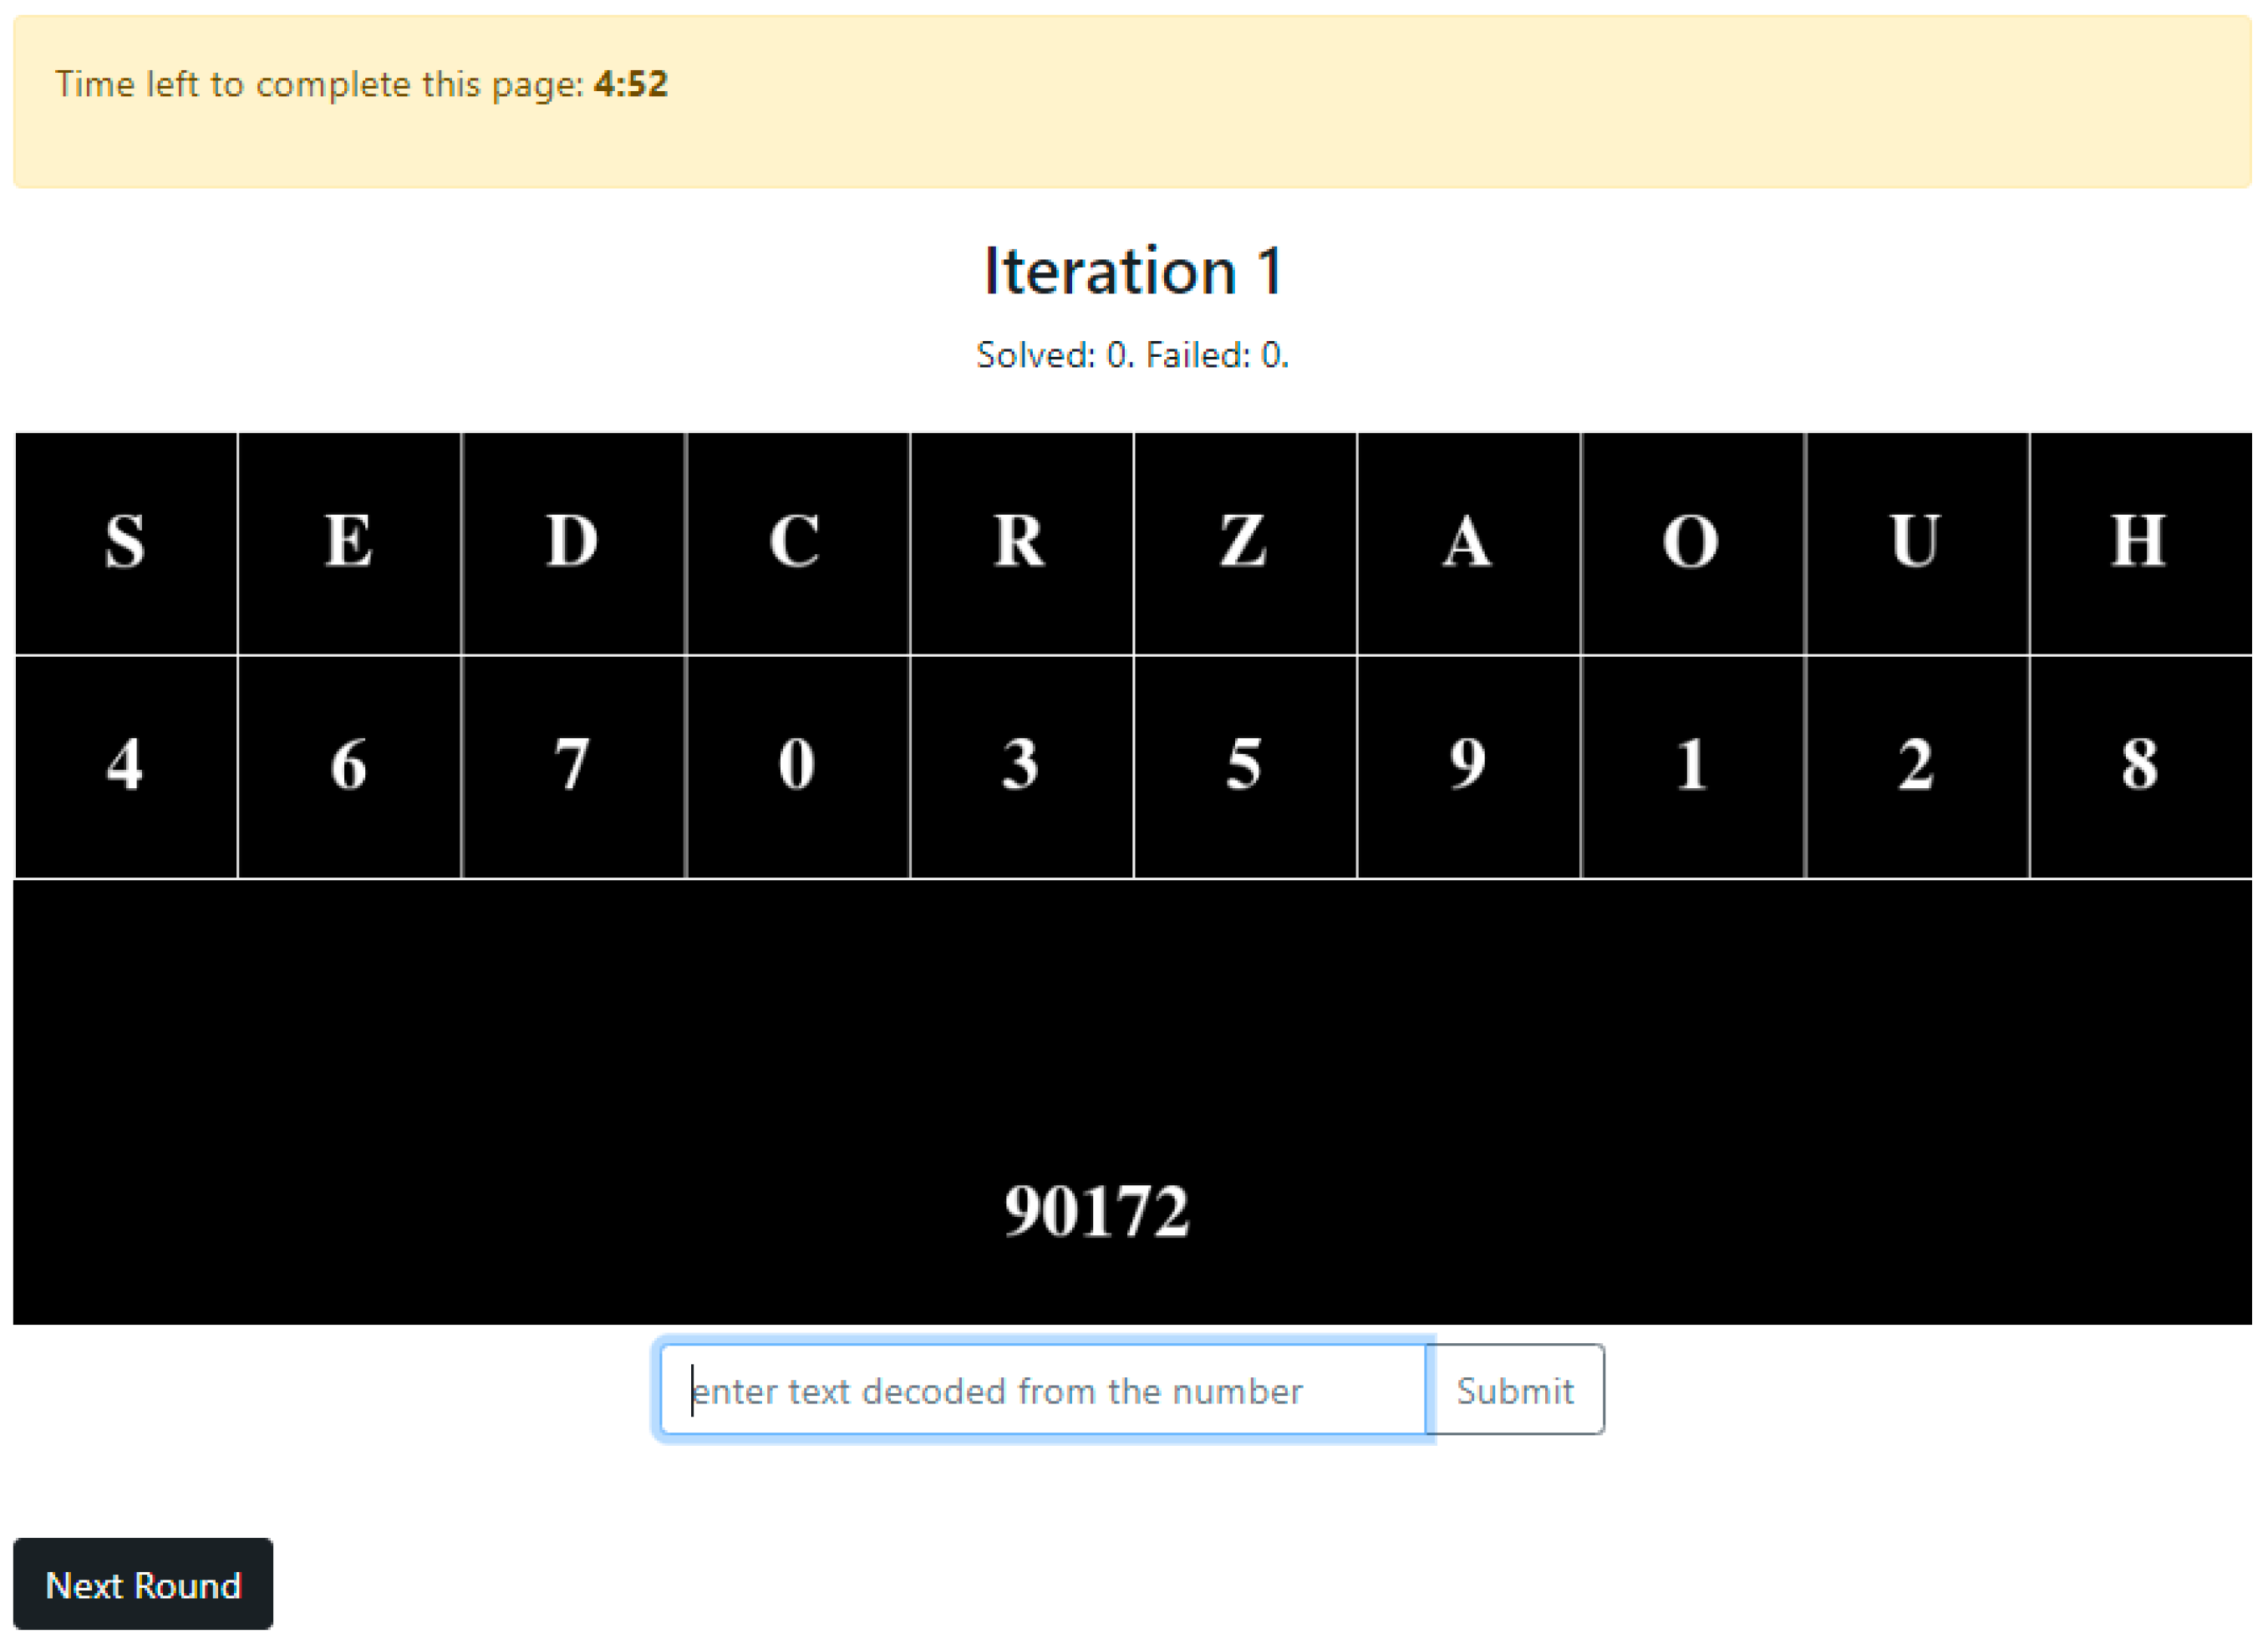Click the Next Round button

pos(143,1585)
